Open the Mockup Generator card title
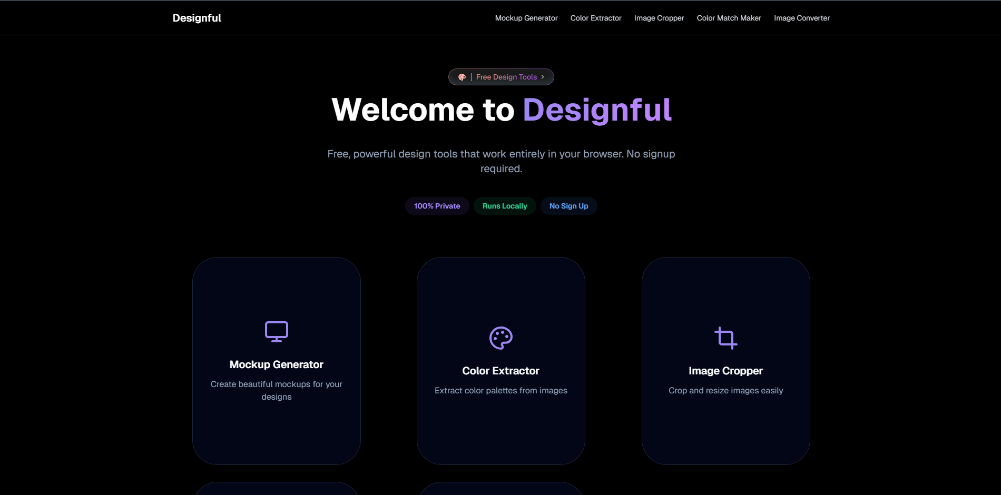The image size is (1001, 495). coord(276,364)
